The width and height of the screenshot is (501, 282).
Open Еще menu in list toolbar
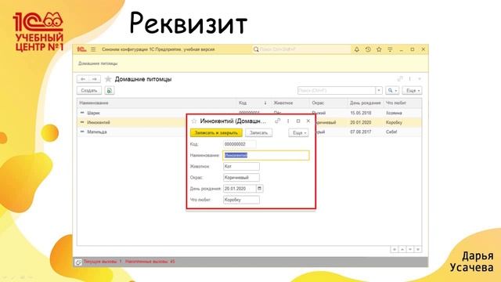pos(413,91)
